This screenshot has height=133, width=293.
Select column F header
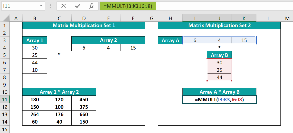coord(133,18)
